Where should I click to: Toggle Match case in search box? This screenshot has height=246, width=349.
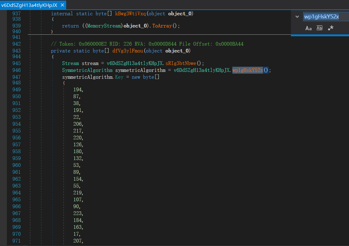[x=308, y=28]
